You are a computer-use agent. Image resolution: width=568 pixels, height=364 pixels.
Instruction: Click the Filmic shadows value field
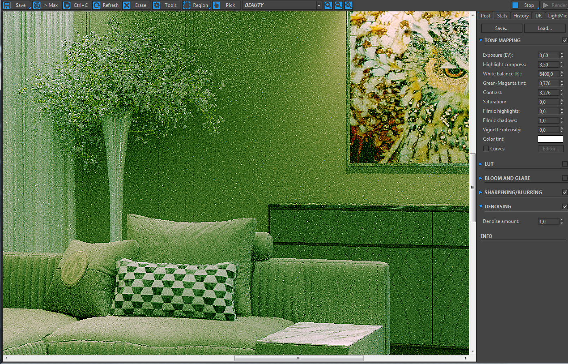(x=548, y=120)
